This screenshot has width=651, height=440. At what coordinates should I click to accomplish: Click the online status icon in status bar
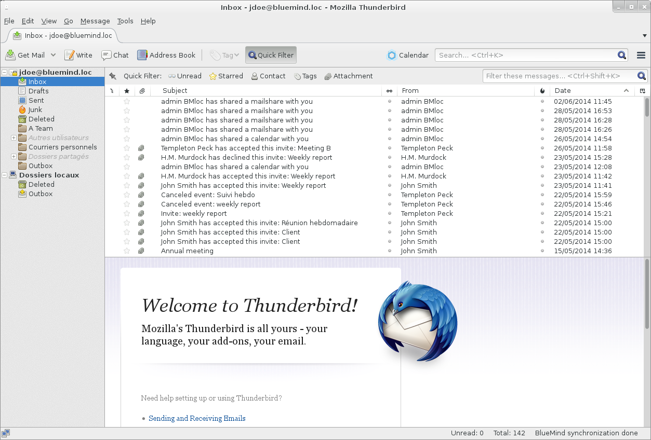[6, 433]
